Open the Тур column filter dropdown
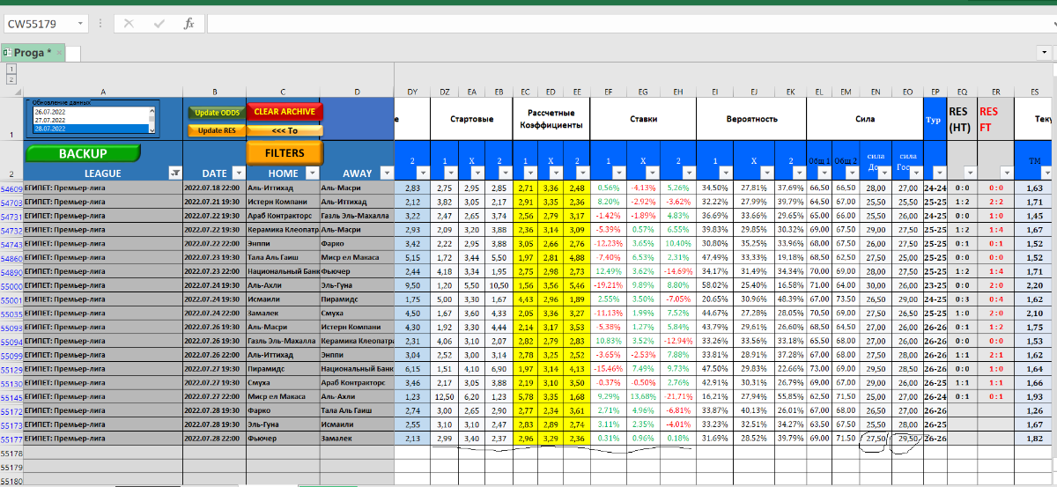 (x=940, y=173)
